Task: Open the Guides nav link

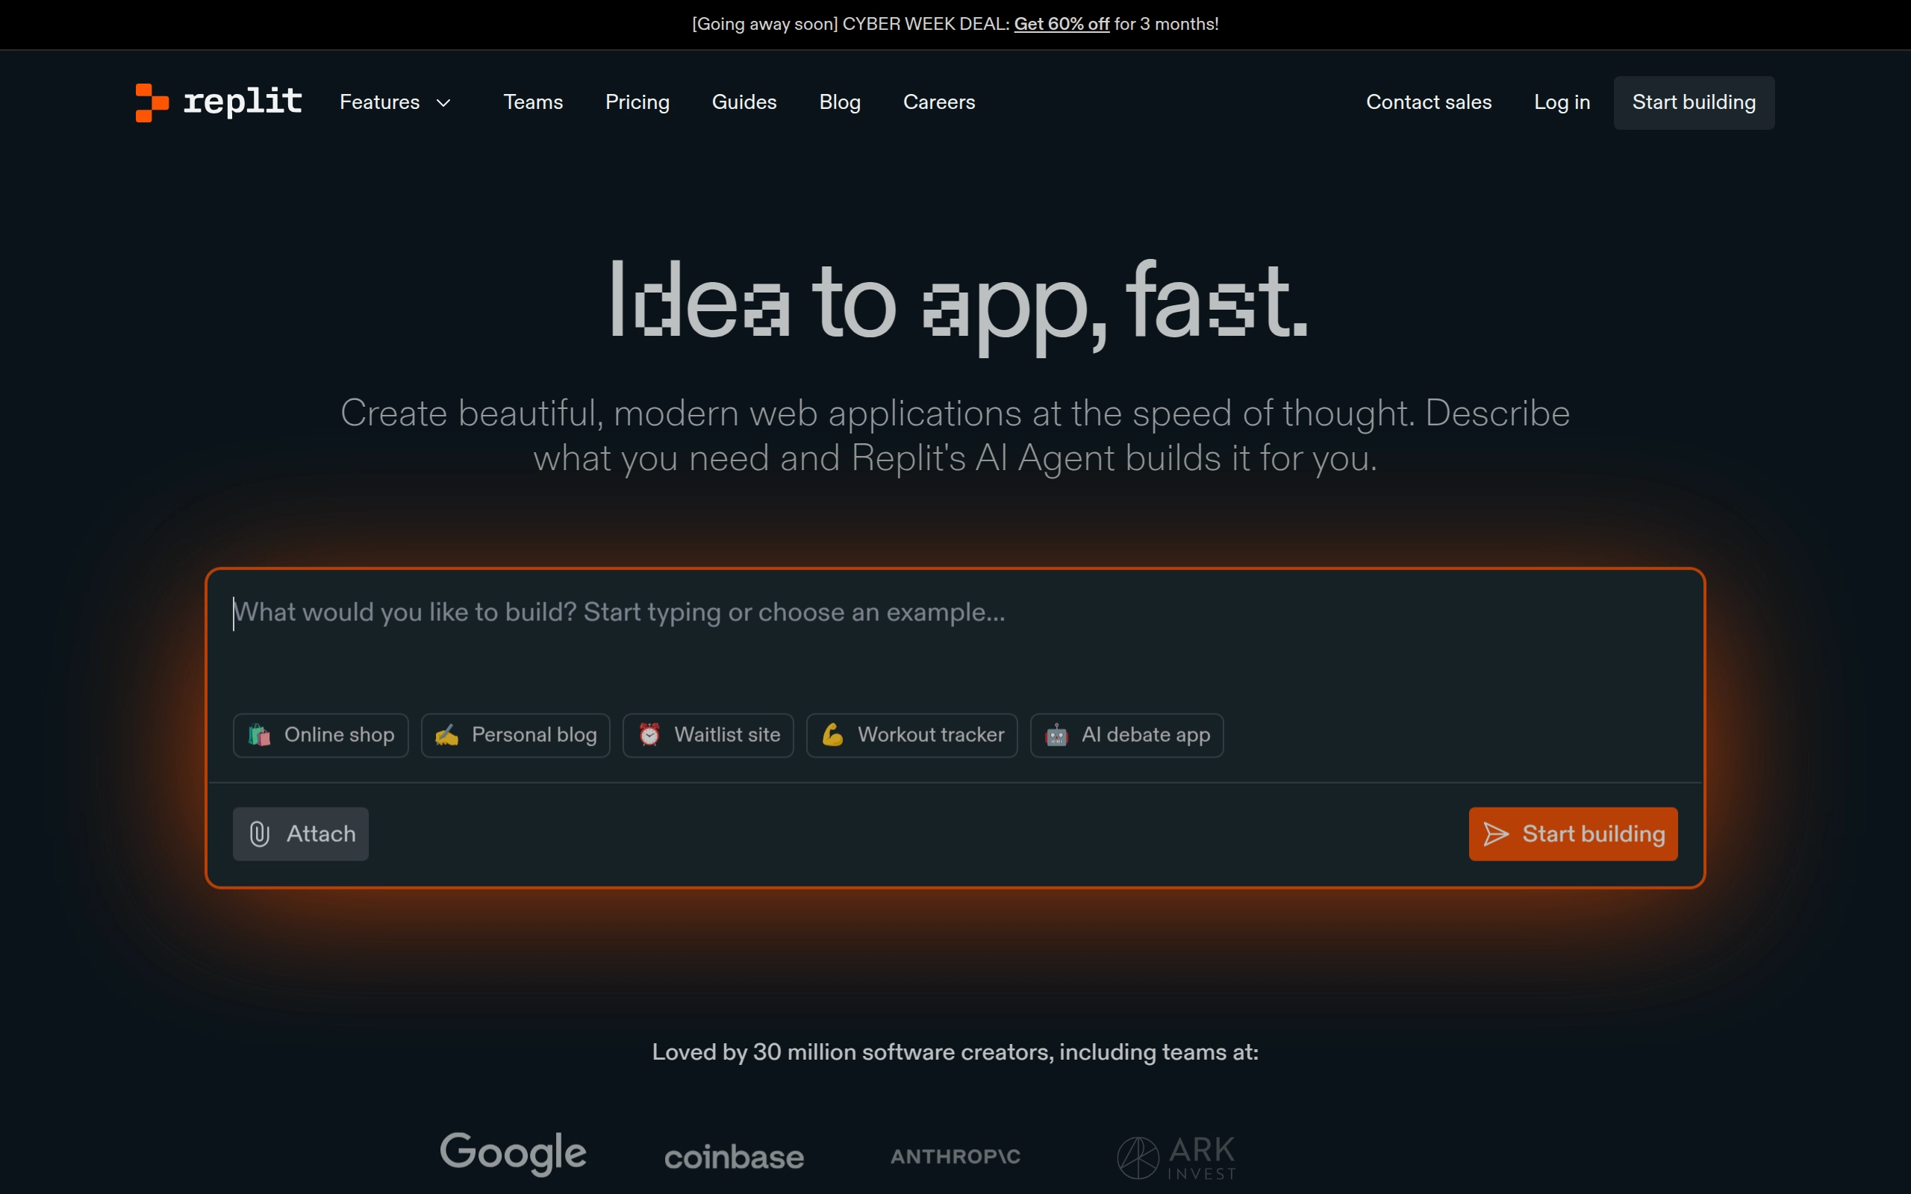Action: [x=743, y=103]
